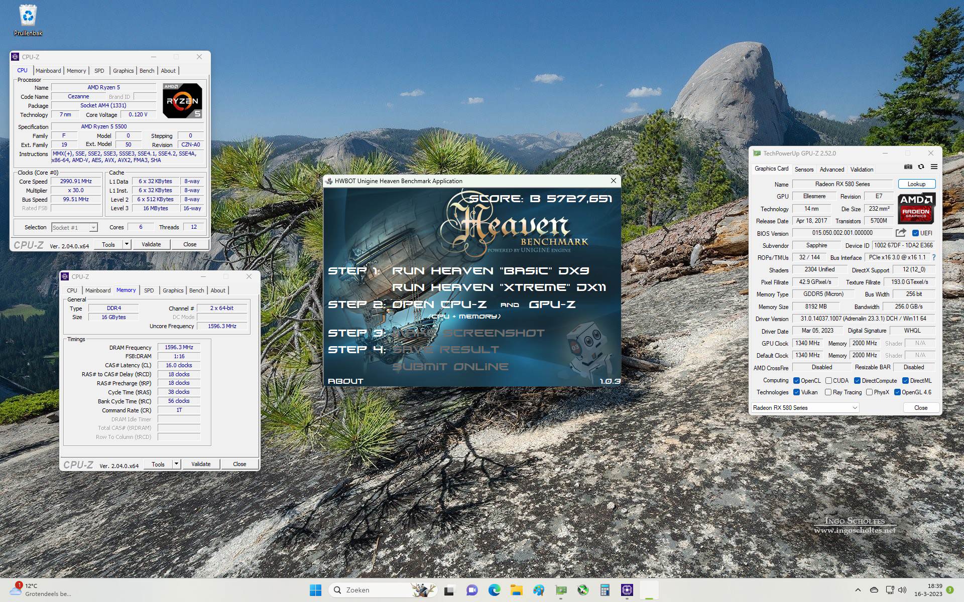Click the AMD Radeon Graphics logo in GPU-Z
The height and width of the screenshot is (602, 964).
[x=916, y=208]
